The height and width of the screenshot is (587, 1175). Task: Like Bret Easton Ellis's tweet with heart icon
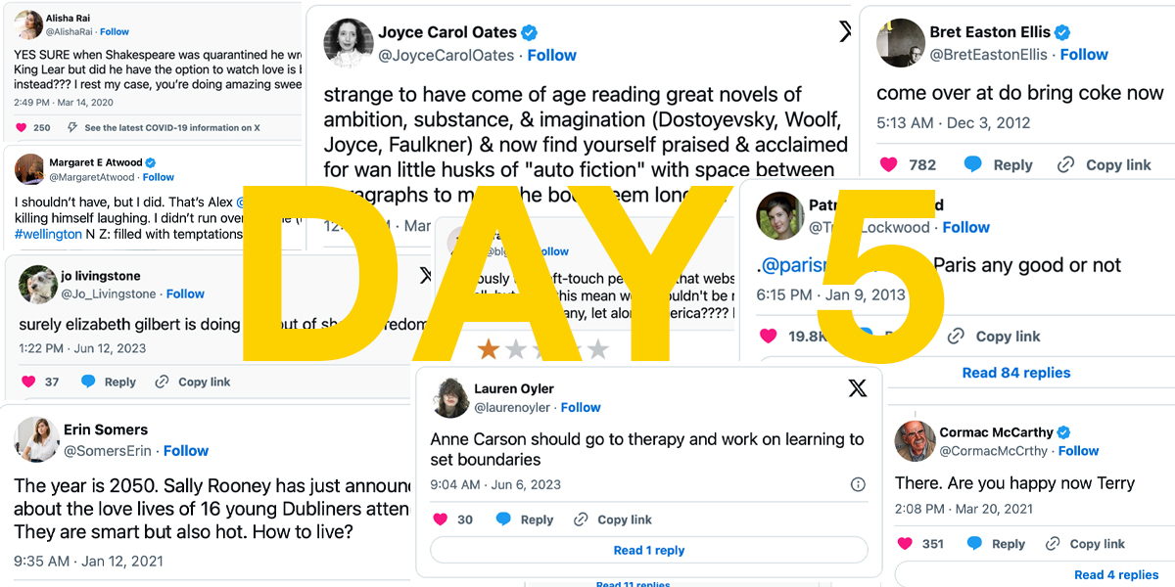(888, 164)
